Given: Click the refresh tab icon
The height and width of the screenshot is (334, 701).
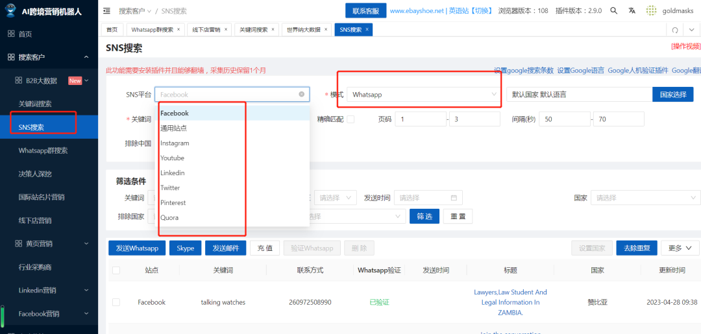Looking at the screenshot, I should click(x=674, y=30).
